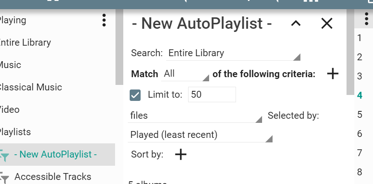This screenshot has width=373, height=184.
Task: Select the Accessible Tracks playlist
Action: pos(53,177)
